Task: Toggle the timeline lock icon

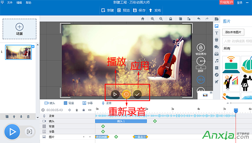Action: coord(83,110)
